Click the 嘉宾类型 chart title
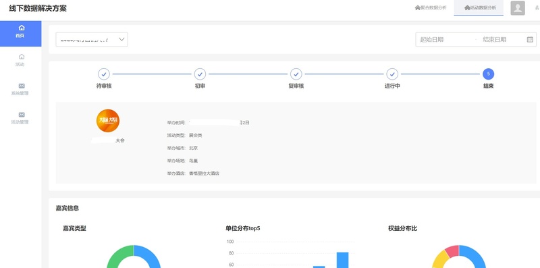The width and height of the screenshot is (540, 268). [x=74, y=228]
